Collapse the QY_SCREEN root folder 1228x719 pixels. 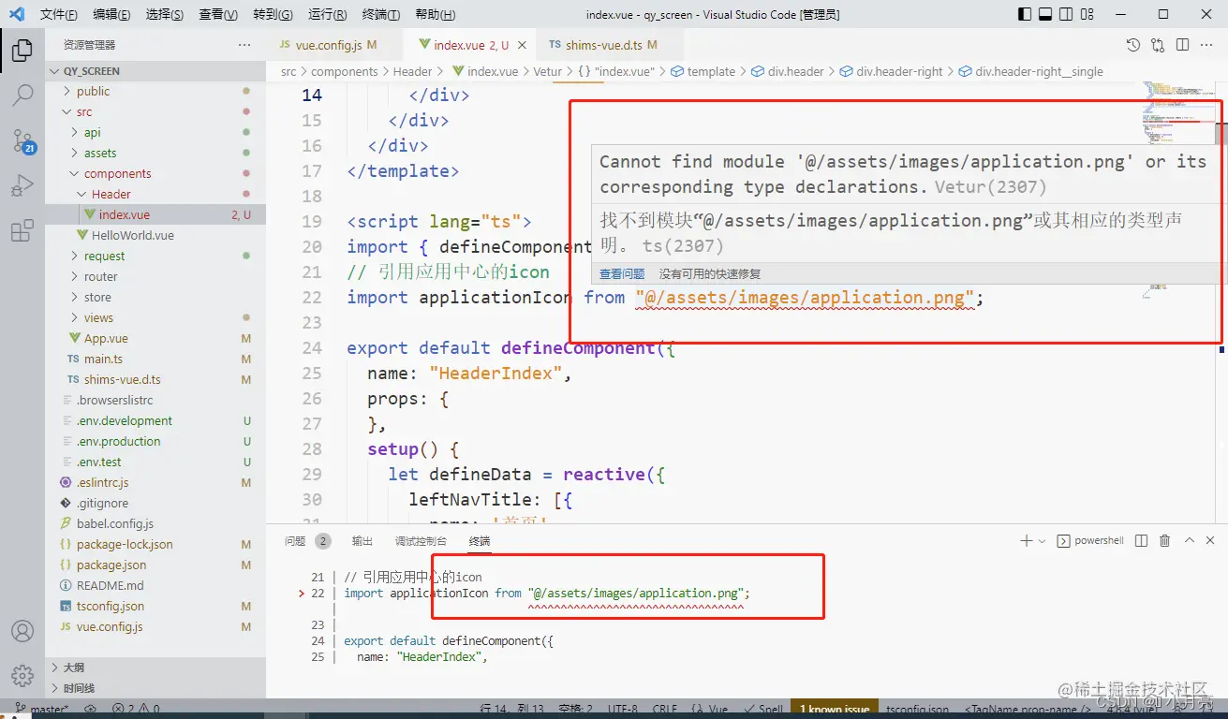(x=155, y=71)
